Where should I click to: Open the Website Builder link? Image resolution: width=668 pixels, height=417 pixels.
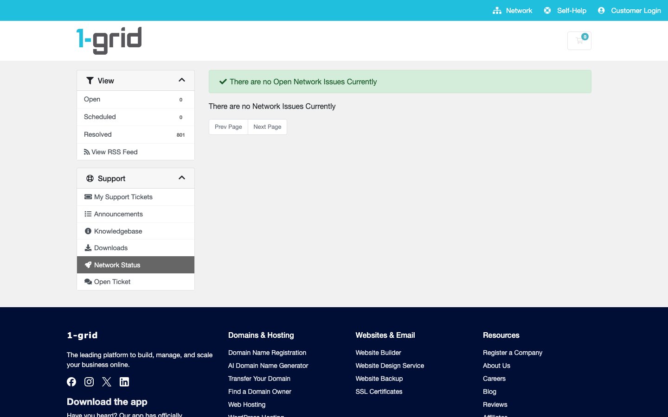pyautogui.click(x=379, y=353)
